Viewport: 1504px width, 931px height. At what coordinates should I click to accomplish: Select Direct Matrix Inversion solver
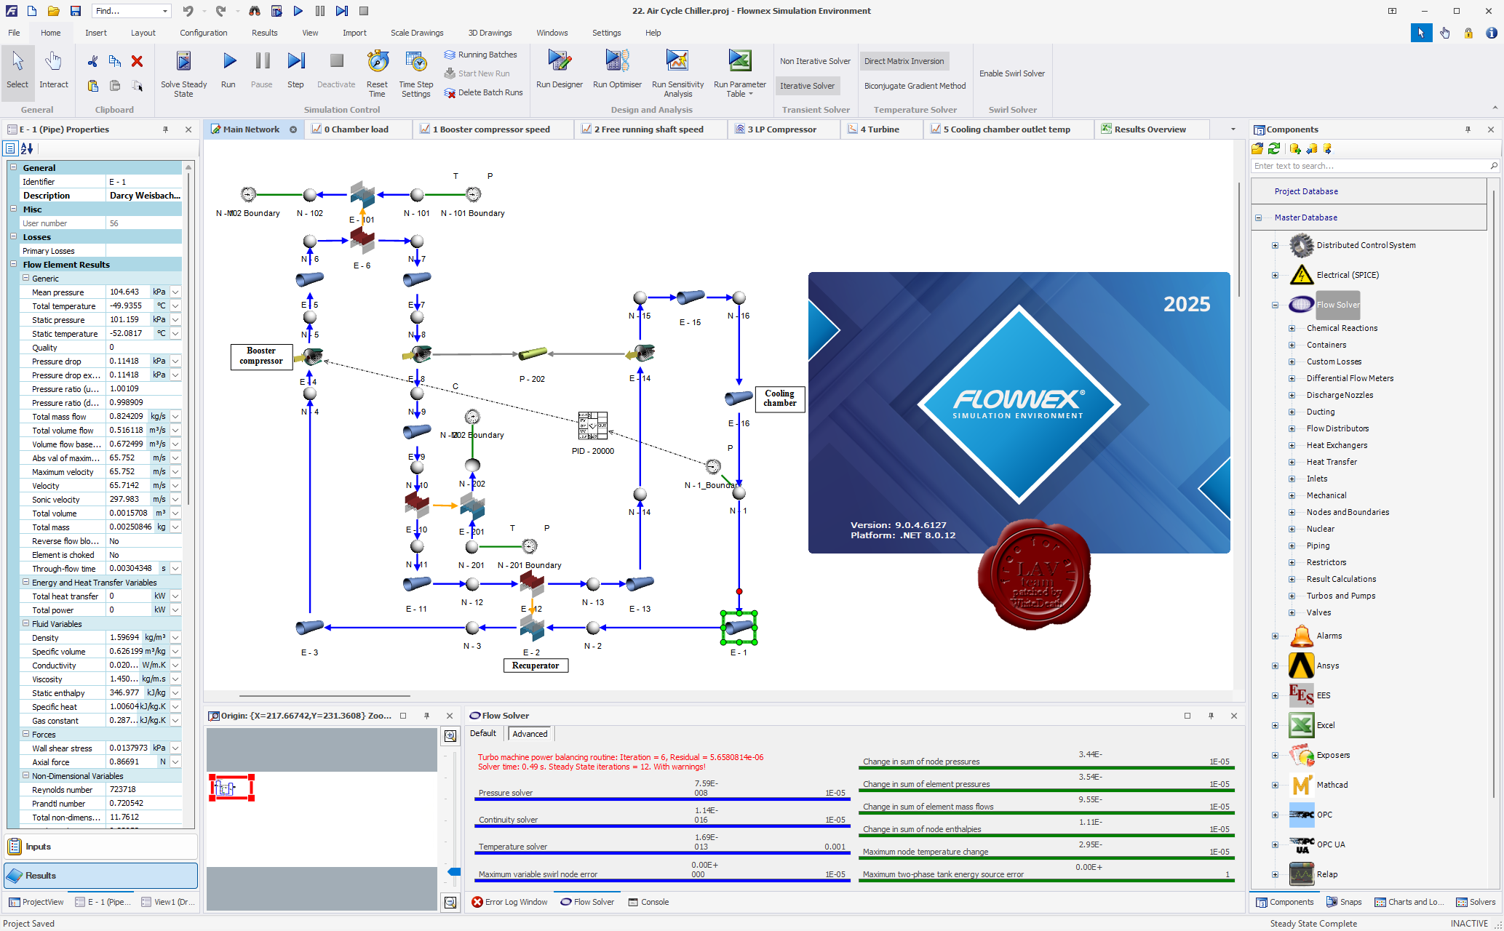(x=904, y=61)
